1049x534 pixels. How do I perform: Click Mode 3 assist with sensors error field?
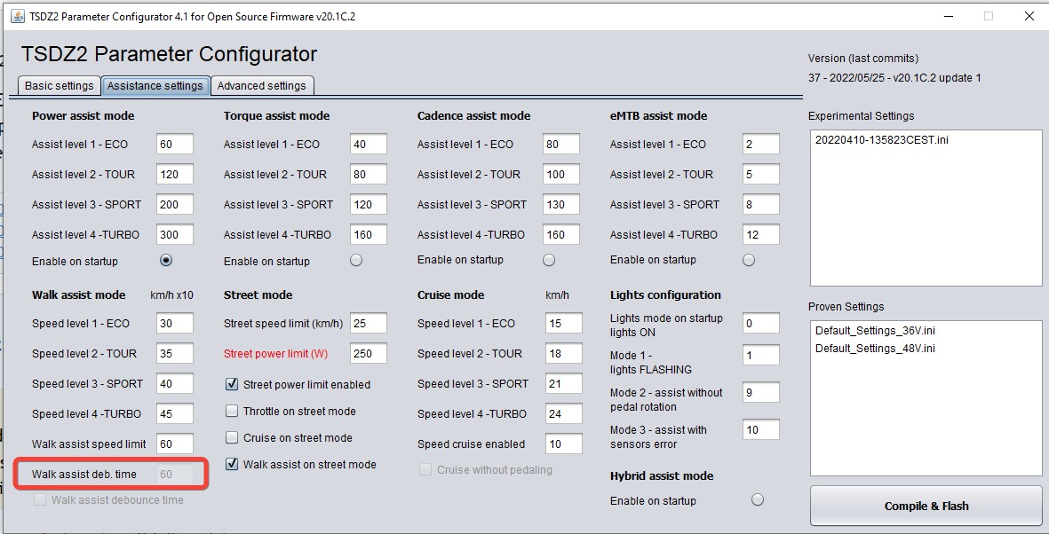pyautogui.click(x=760, y=430)
